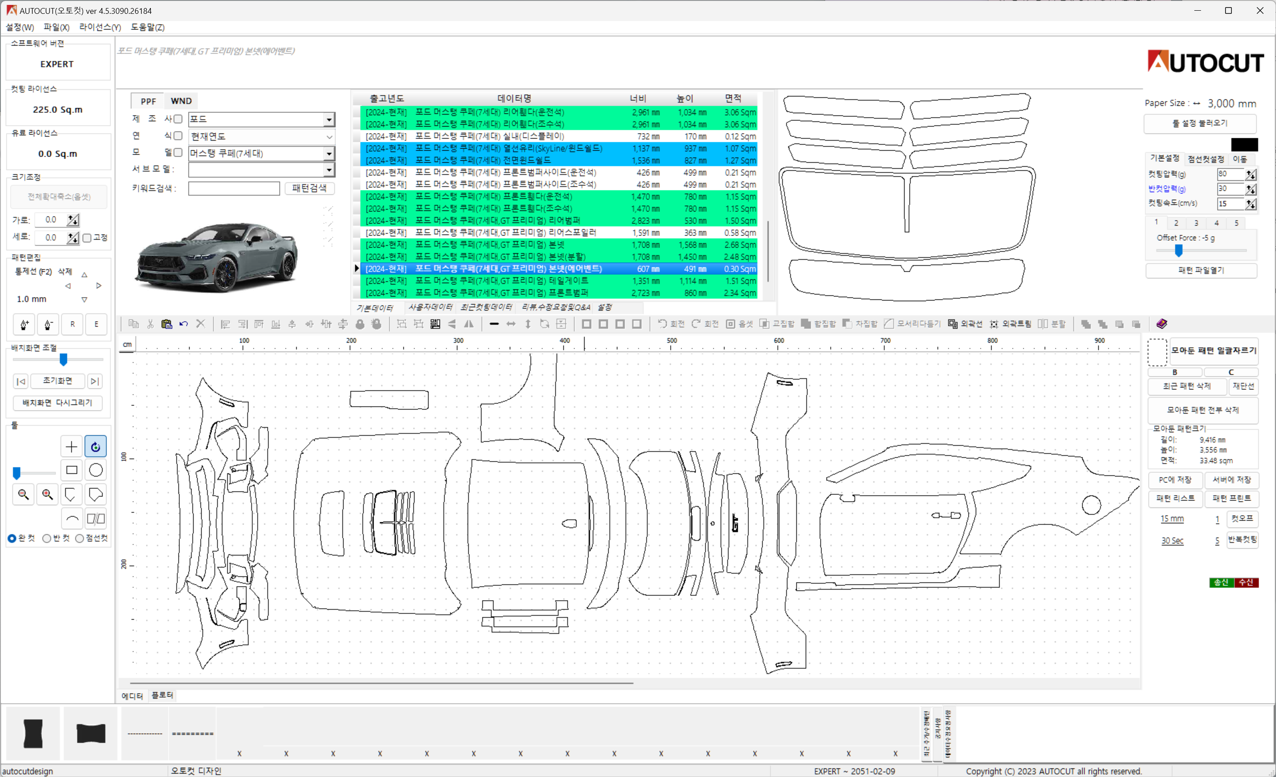Click the 패턴 파일열기 button
Image resolution: width=1276 pixels, height=777 pixels.
(x=1201, y=270)
